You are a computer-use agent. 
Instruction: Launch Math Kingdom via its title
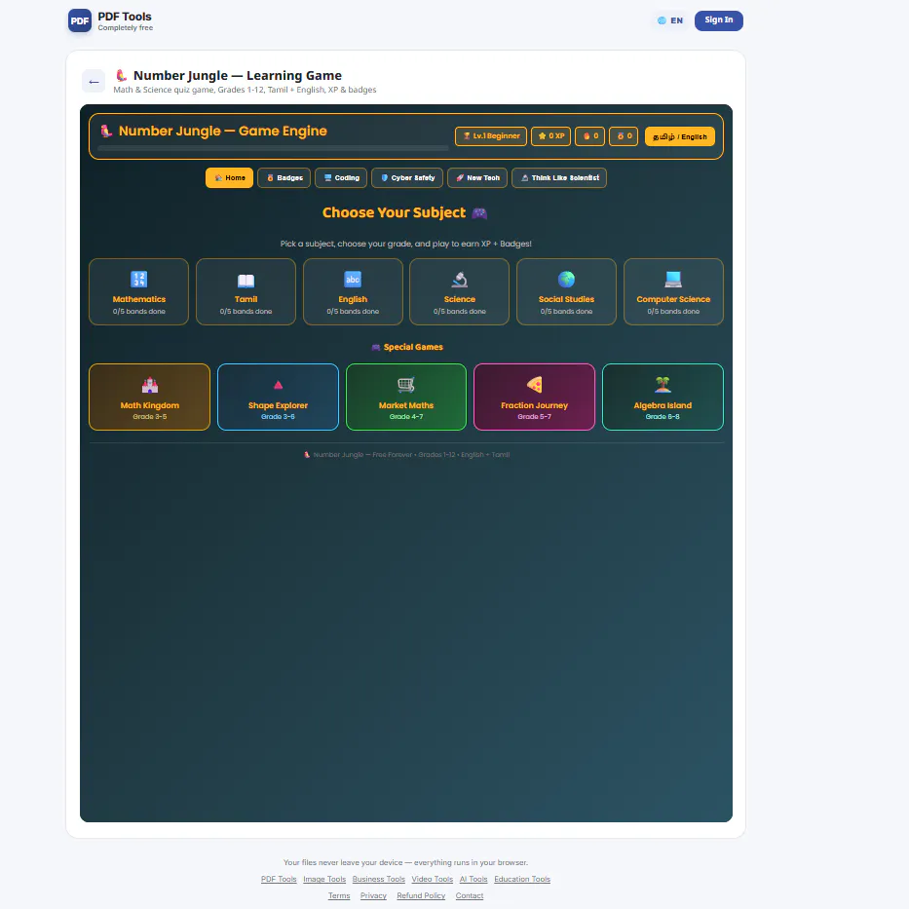click(150, 405)
